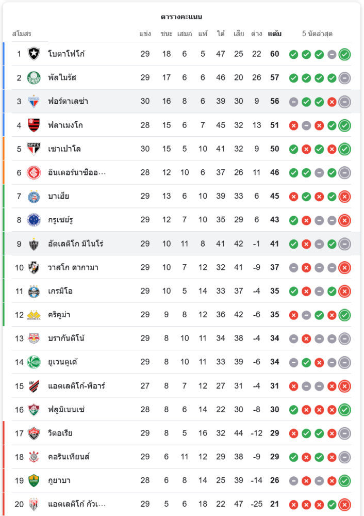Click the São Paulo SPFC crest

[34, 149]
